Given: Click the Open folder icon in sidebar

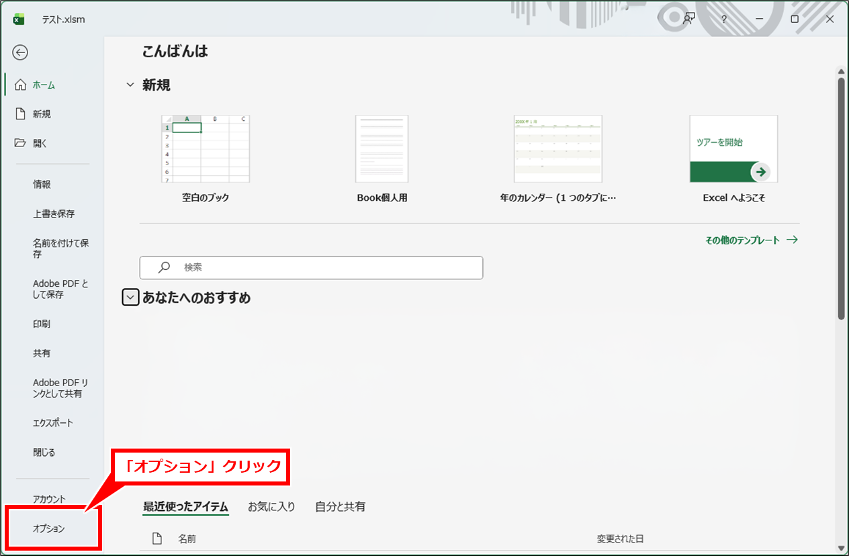Looking at the screenshot, I should click(x=21, y=143).
